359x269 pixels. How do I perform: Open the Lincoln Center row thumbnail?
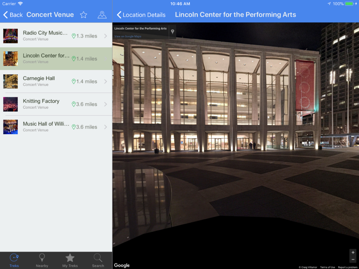coord(10,58)
